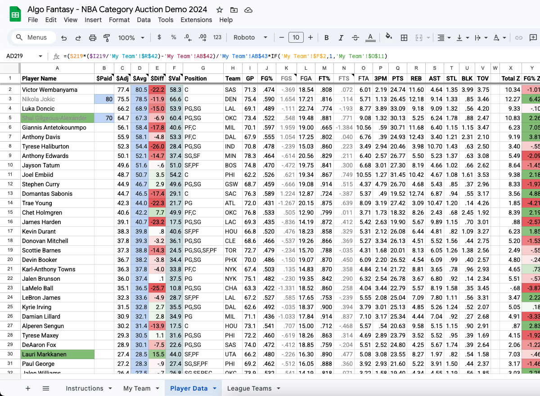Open the text color picker
This screenshot has height=396, width=540.
click(370, 38)
